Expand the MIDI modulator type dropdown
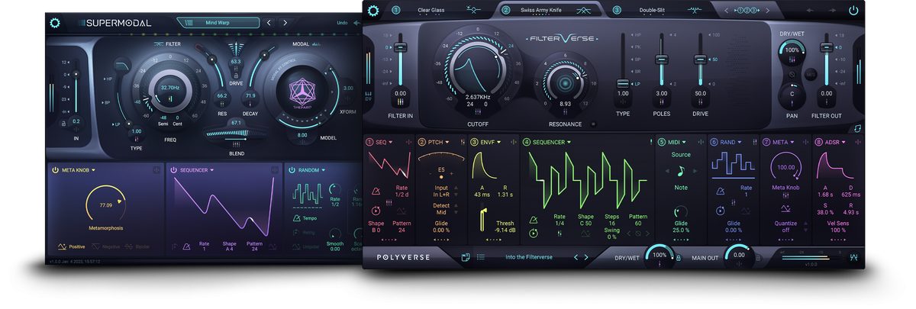Viewport: 916px width, 309px height. pos(685,142)
